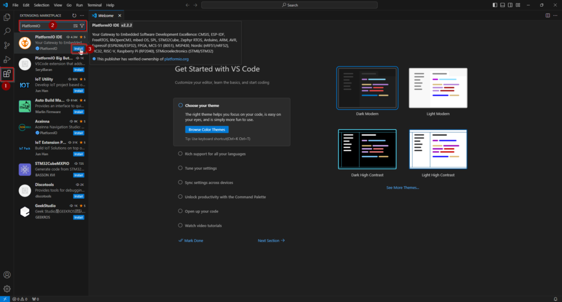Split the editor right
The image size is (562, 302).
(548, 15)
